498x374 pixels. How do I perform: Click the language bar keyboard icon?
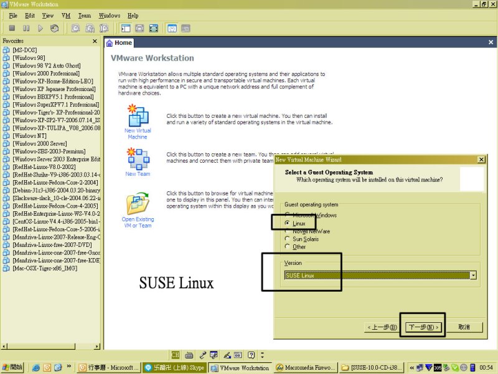(189, 355)
